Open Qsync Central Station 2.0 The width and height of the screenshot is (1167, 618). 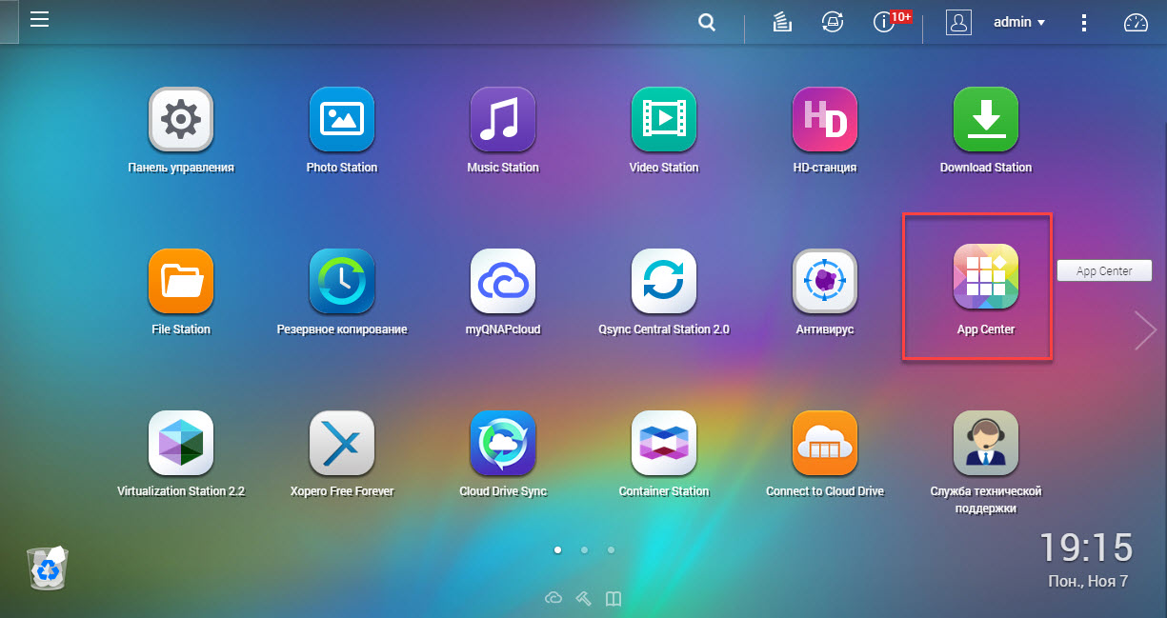coord(664,282)
